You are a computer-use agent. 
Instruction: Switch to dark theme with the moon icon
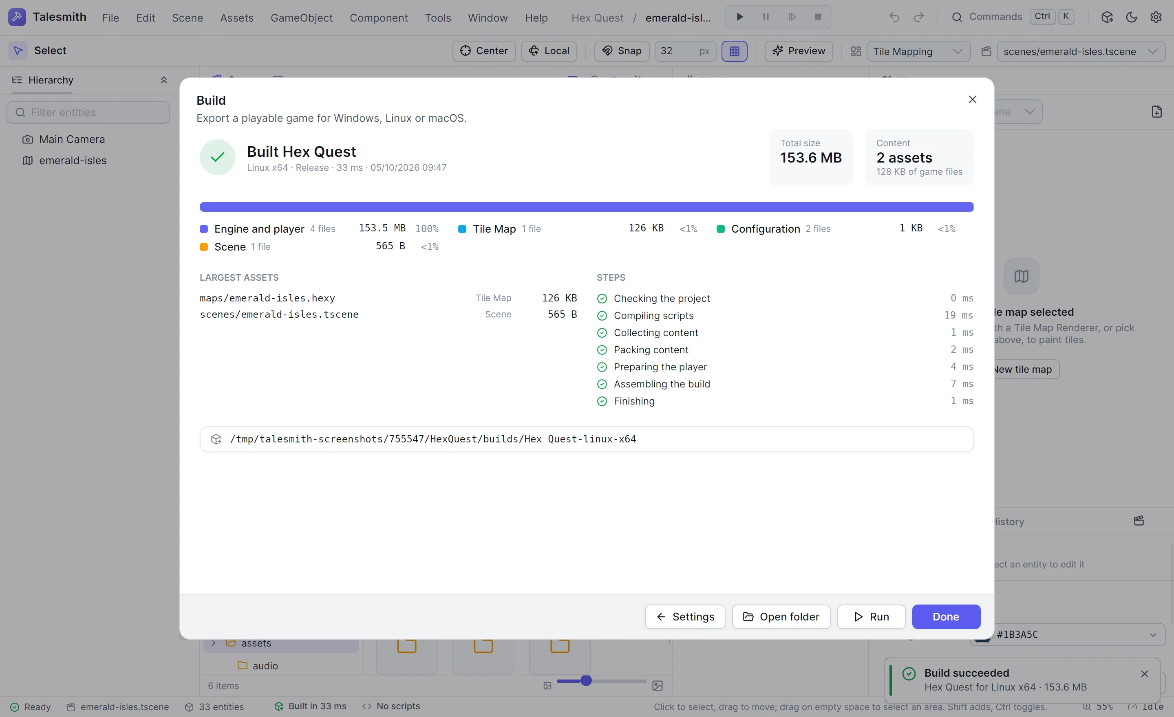click(1132, 17)
